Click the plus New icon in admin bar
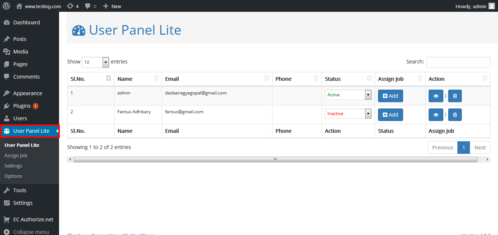 tap(106, 6)
